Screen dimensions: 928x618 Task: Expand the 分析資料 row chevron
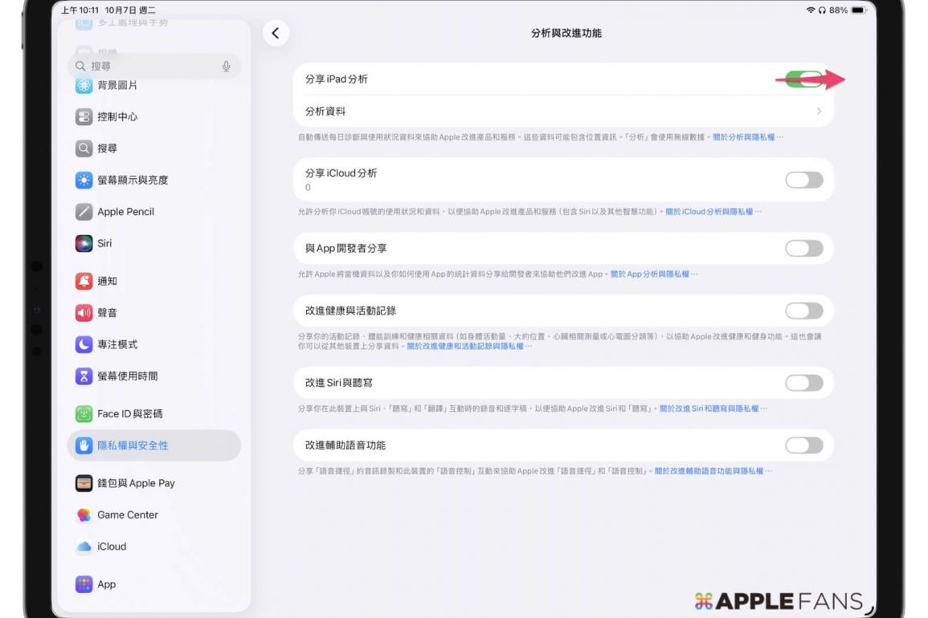[x=819, y=112]
